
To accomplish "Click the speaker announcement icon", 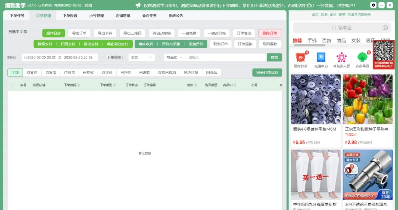I will tap(138, 5).
